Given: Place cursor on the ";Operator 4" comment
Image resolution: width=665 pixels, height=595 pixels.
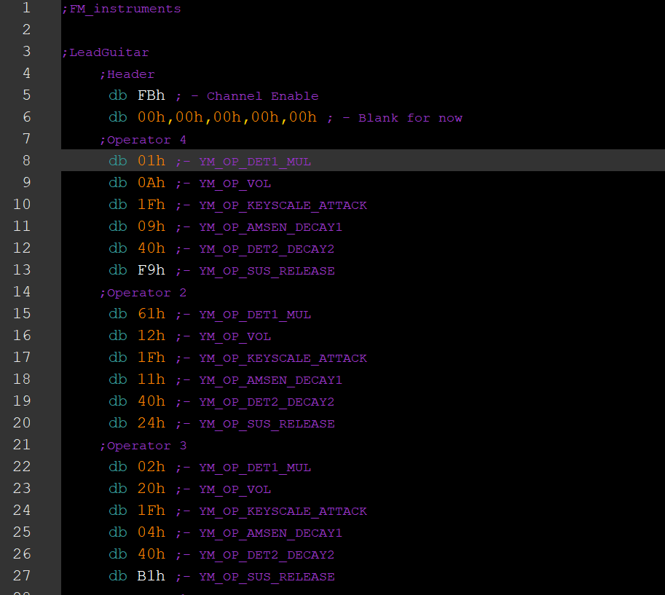Looking at the screenshot, I should click(x=143, y=140).
